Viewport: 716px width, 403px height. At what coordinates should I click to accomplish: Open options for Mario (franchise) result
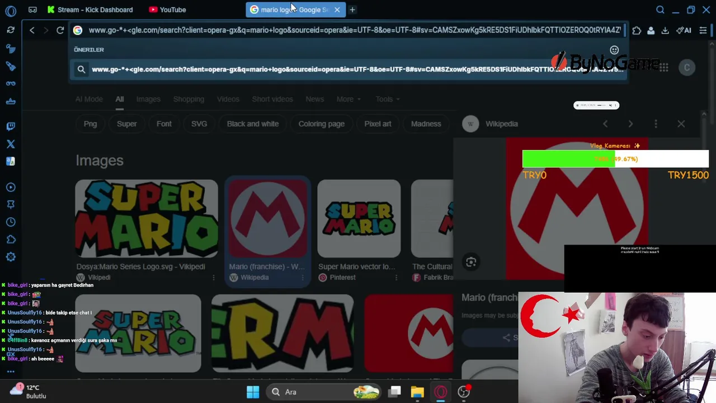pyautogui.click(x=303, y=278)
